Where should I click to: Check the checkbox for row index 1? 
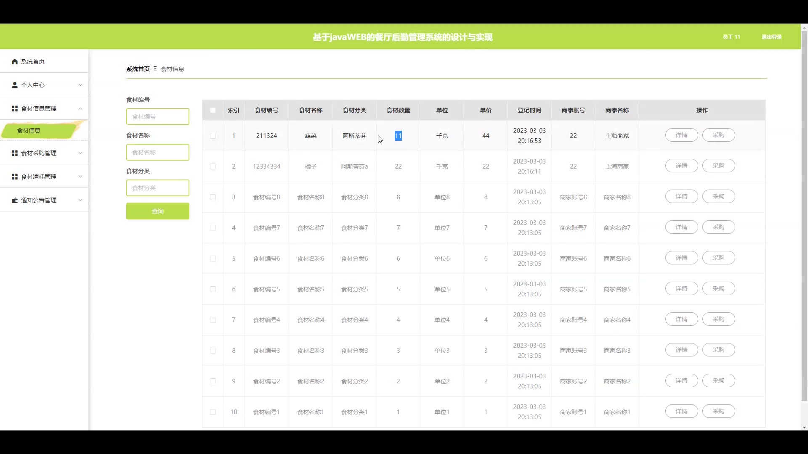click(x=213, y=136)
